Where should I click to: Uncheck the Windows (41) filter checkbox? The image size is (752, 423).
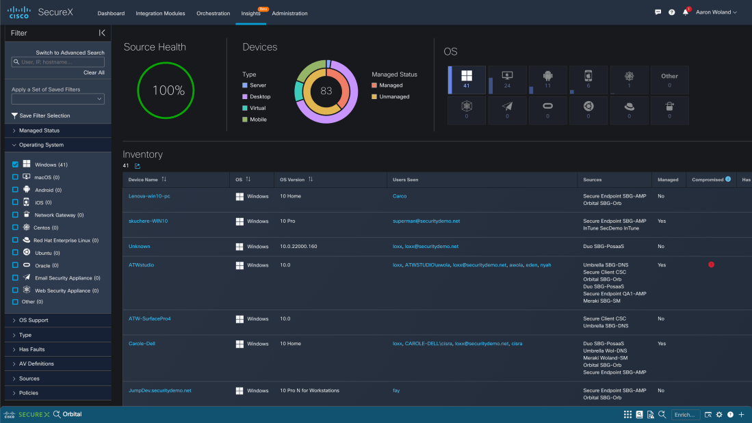pyautogui.click(x=15, y=165)
